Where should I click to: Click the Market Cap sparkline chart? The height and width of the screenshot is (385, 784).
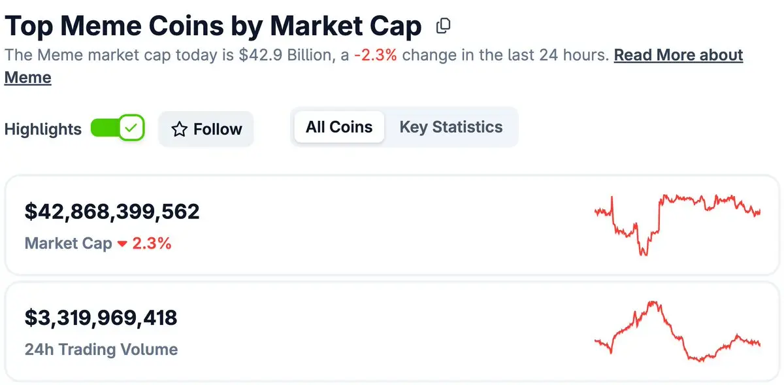click(677, 224)
